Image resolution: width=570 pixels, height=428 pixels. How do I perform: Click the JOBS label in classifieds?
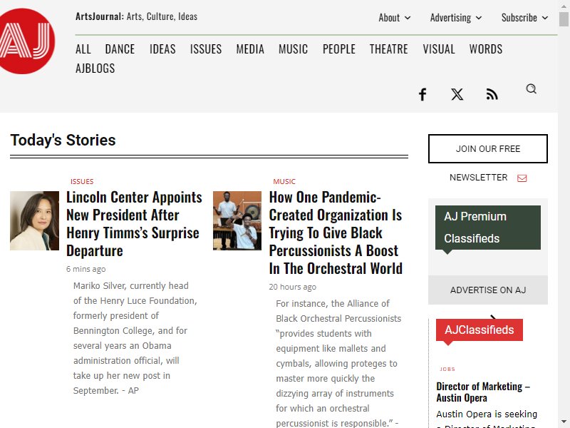(447, 369)
